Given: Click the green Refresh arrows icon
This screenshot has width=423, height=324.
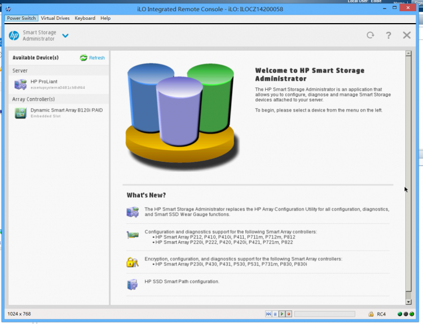Looking at the screenshot, I should coord(83,57).
